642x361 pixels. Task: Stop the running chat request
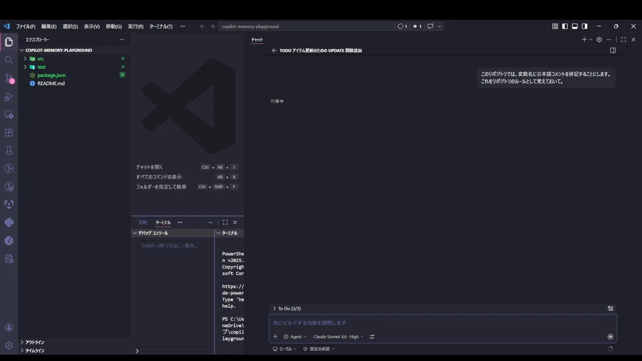coord(610,337)
